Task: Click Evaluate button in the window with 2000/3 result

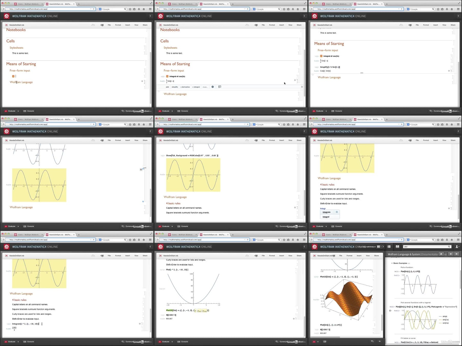Action: [x=10, y=342]
